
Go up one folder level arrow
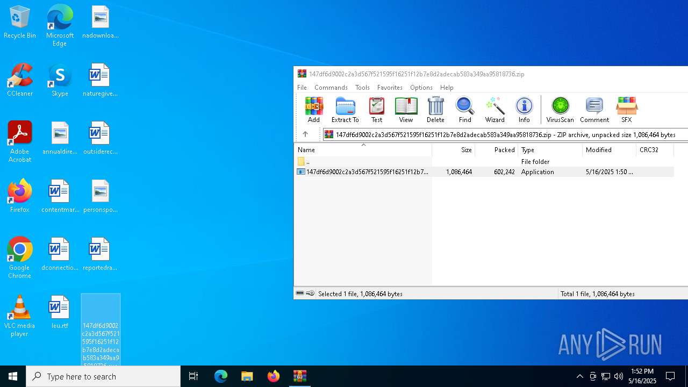pos(305,134)
